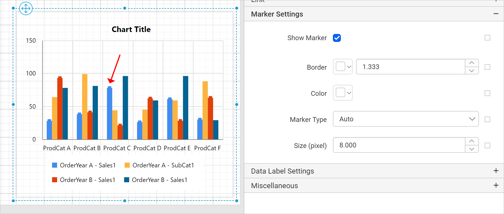Click the 100 value on vertical axis
This screenshot has height=214, width=504.
pos(31,73)
